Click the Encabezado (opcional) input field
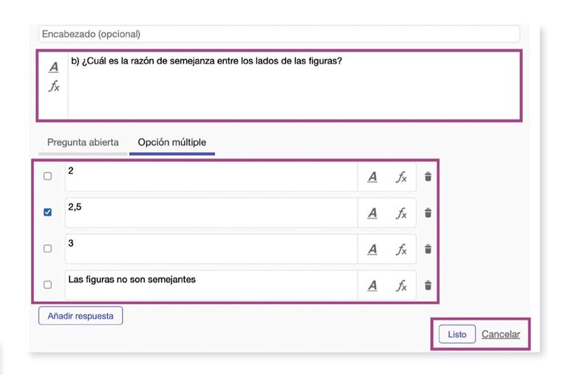Viewport: 569px width, 375px height. (279, 34)
